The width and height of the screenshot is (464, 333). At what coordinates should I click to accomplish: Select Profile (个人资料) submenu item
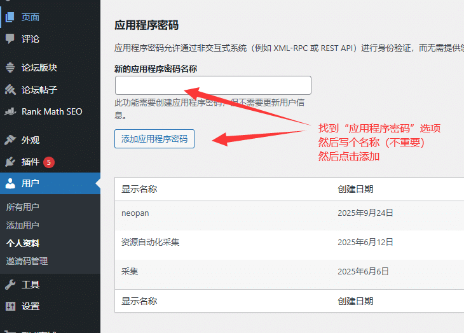click(23, 243)
